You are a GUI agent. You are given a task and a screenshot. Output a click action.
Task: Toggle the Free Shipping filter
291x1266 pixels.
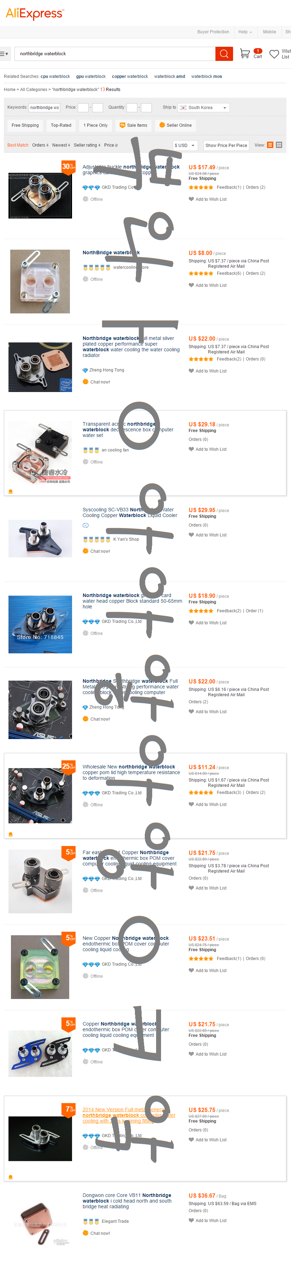tap(25, 125)
